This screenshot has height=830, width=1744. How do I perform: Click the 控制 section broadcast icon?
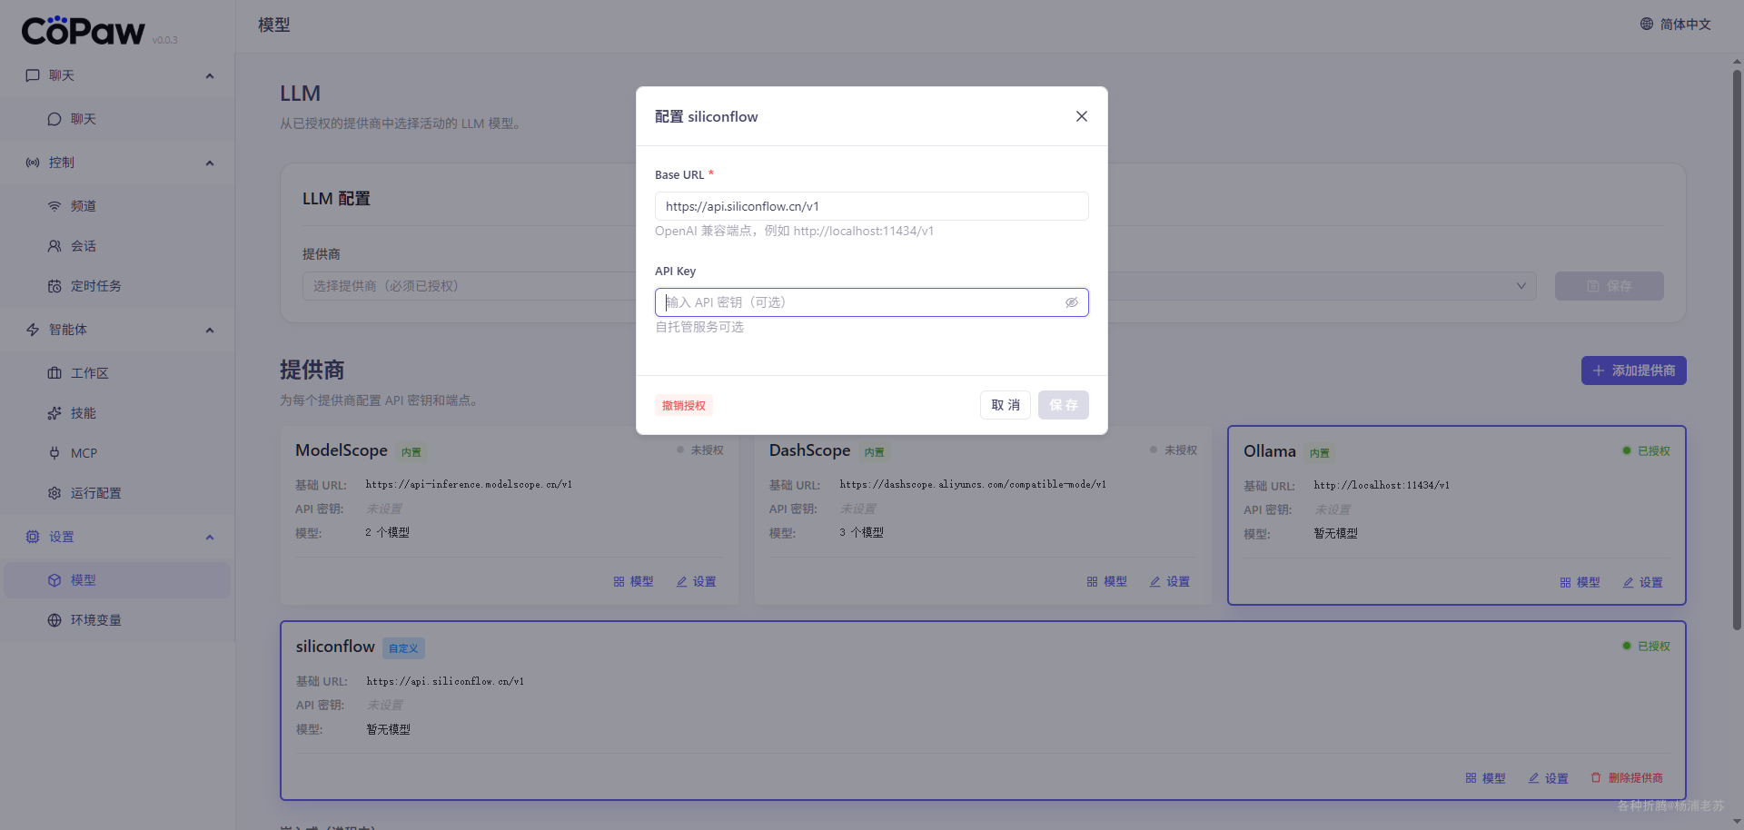(x=33, y=163)
